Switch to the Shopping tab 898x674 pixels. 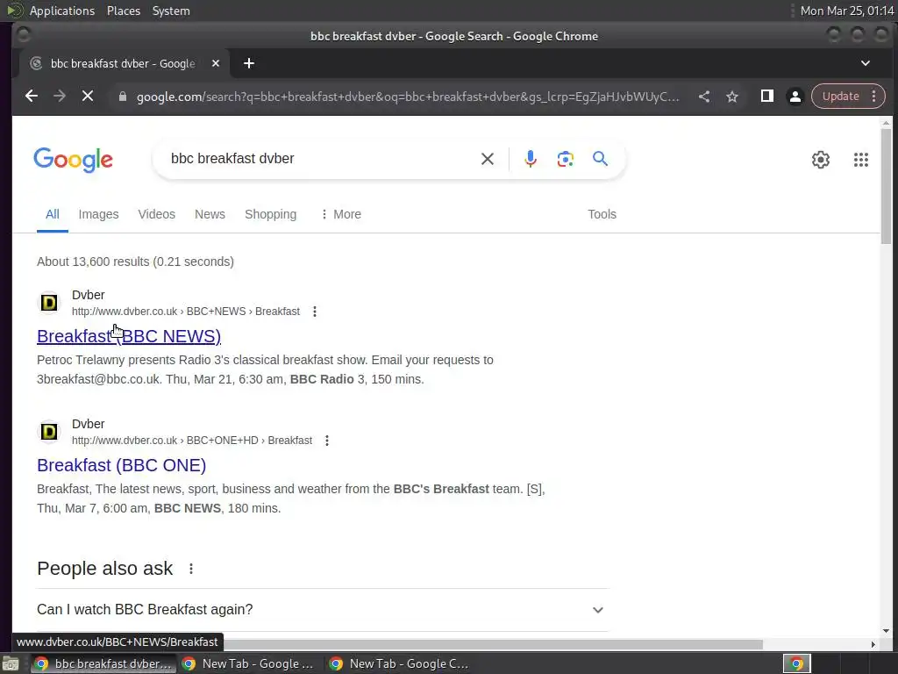point(270,214)
